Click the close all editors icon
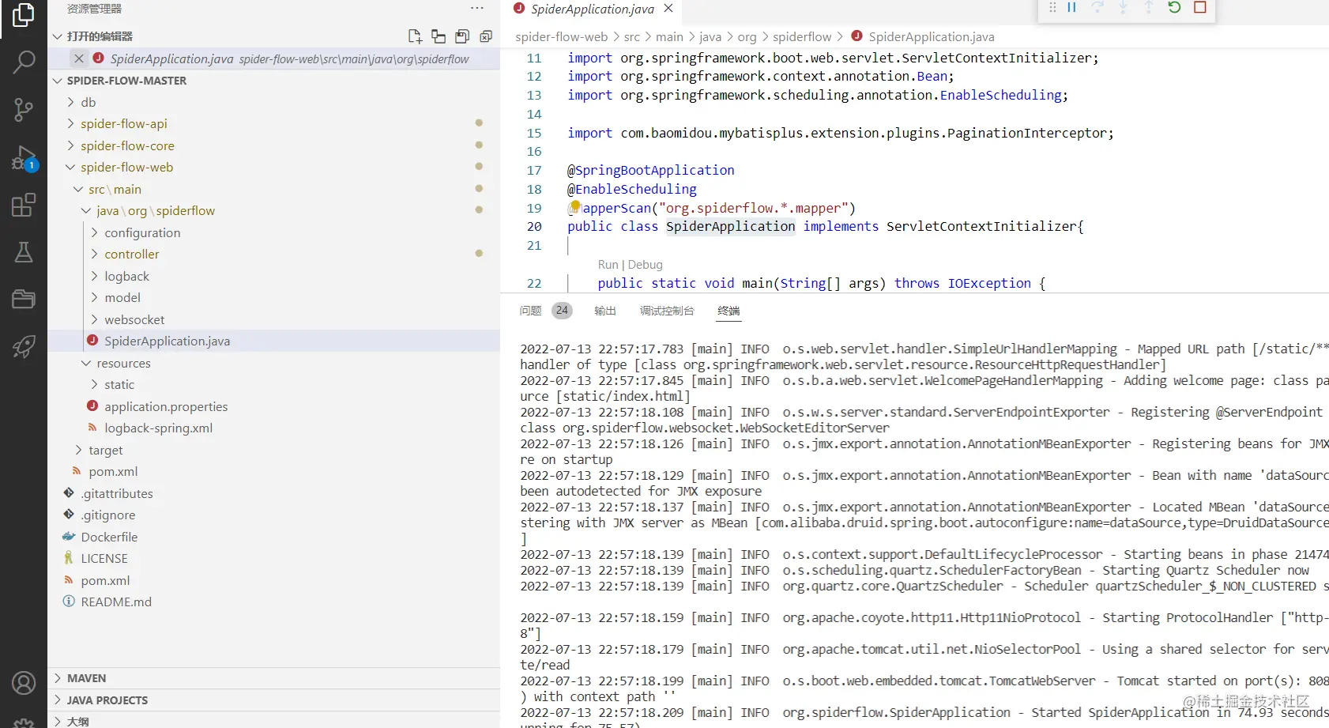1329x728 pixels. [x=486, y=36]
